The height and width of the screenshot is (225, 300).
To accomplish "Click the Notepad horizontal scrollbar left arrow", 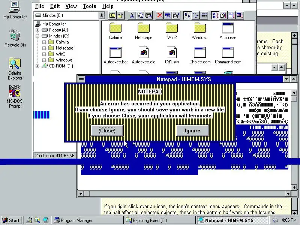I will [x=81, y=193].
